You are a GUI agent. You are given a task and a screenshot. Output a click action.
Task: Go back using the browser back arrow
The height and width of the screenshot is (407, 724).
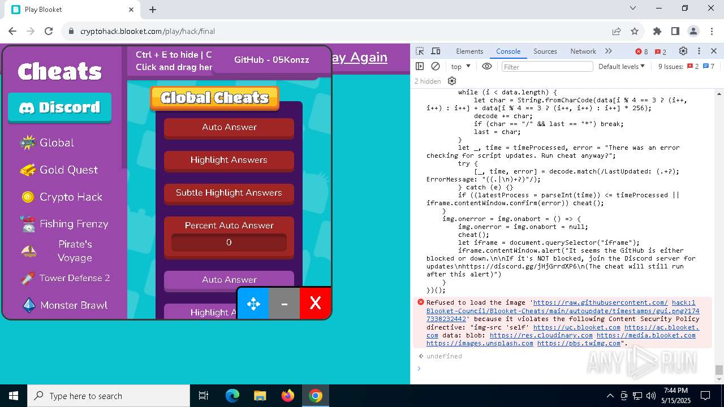12,31
